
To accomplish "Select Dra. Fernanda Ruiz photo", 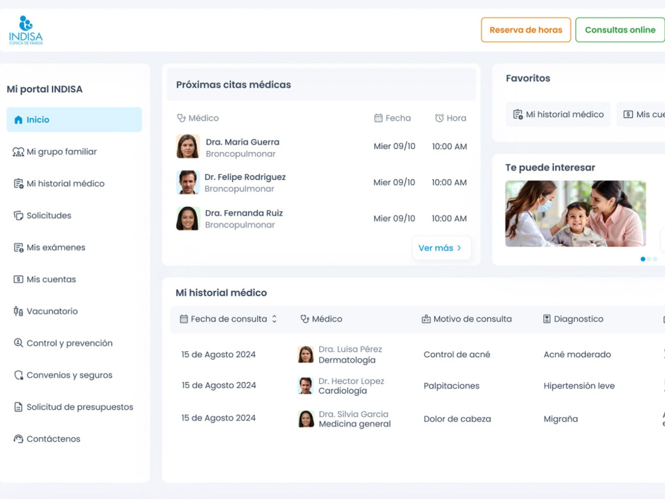I will click(x=188, y=218).
